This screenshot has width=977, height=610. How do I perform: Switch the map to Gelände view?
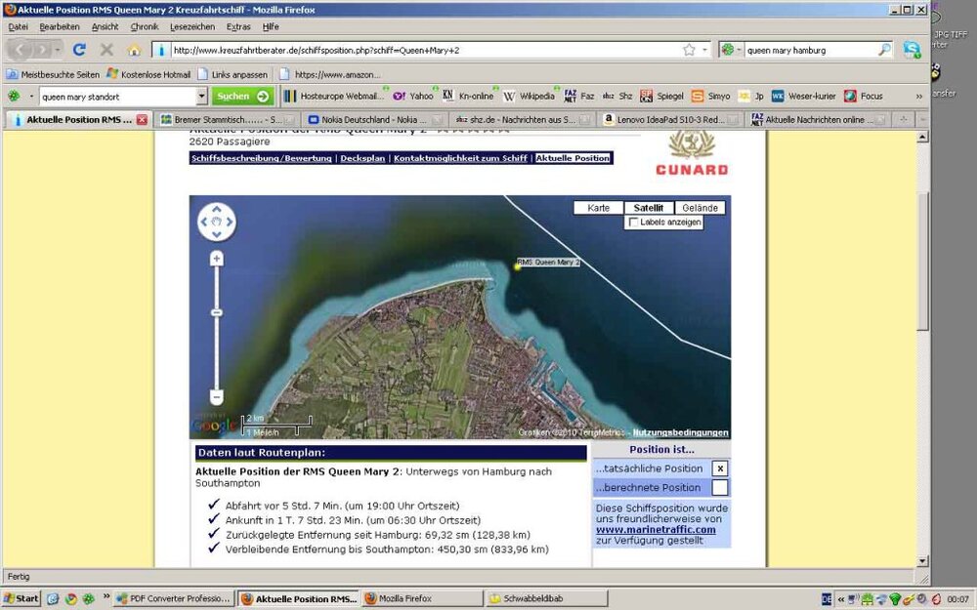pyautogui.click(x=700, y=208)
